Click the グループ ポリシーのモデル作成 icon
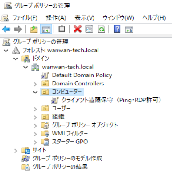The image size is (172, 173). pyautogui.click(x=26, y=159)
